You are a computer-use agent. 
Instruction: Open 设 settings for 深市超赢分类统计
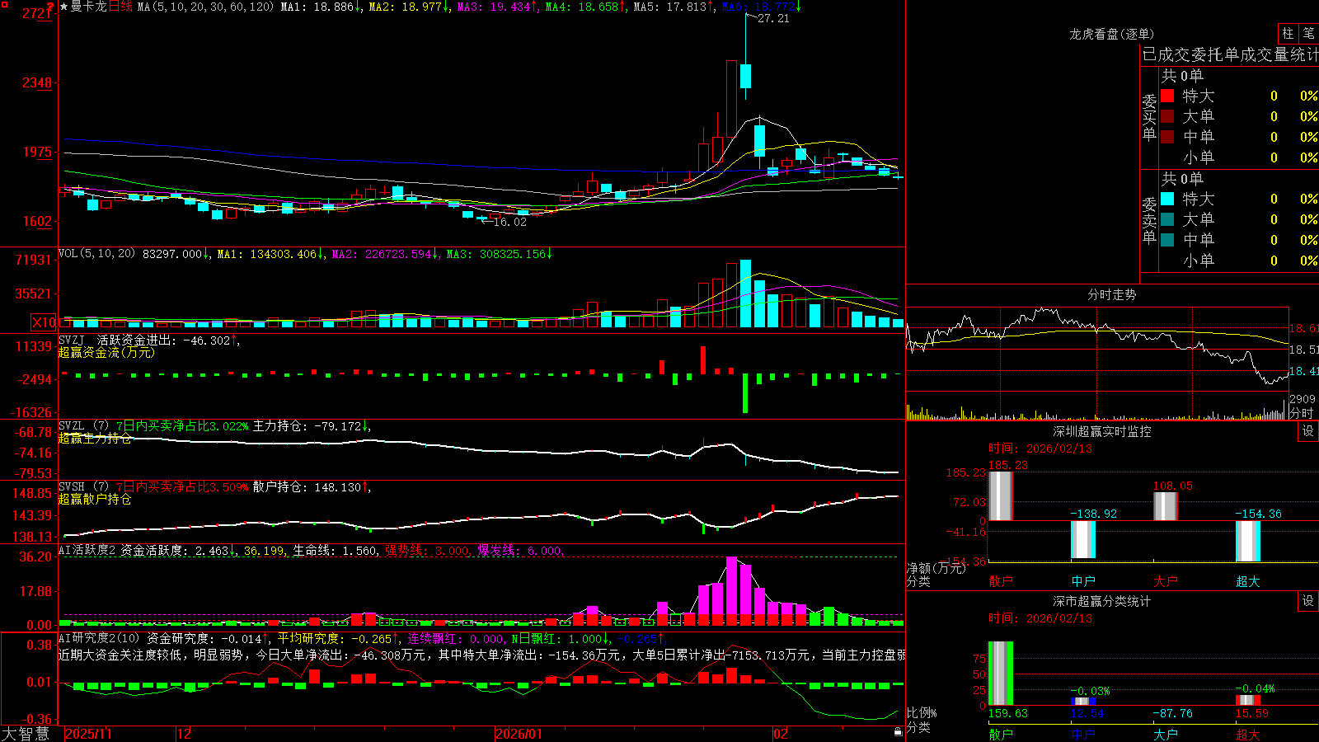tap(1308, 601)
